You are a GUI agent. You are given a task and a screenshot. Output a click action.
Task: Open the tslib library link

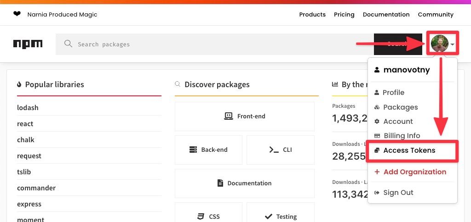24,172
